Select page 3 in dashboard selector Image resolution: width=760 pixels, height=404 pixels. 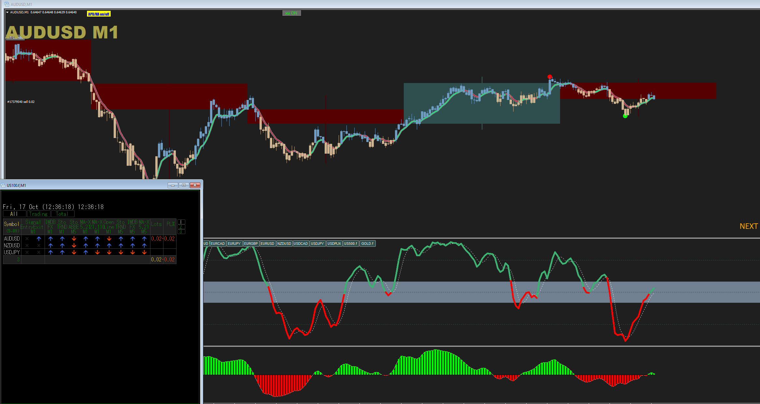181,231
